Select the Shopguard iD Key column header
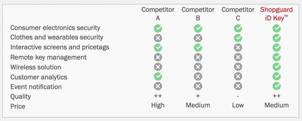 (x=277, y=14)
